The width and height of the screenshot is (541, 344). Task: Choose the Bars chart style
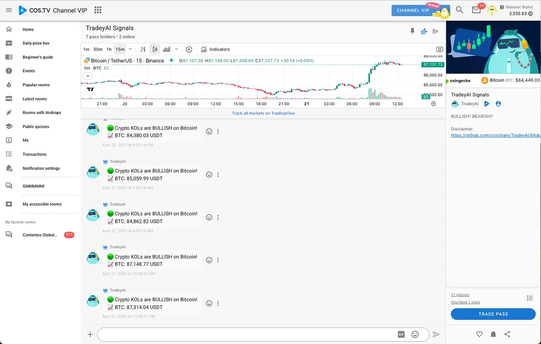coord(143,49)
